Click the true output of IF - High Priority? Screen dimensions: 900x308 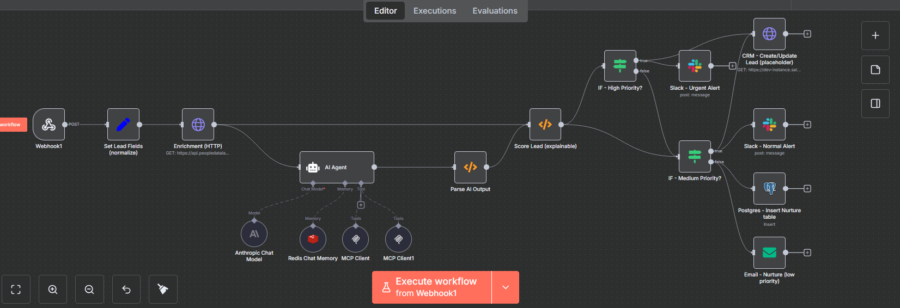(x=636, y=60)
